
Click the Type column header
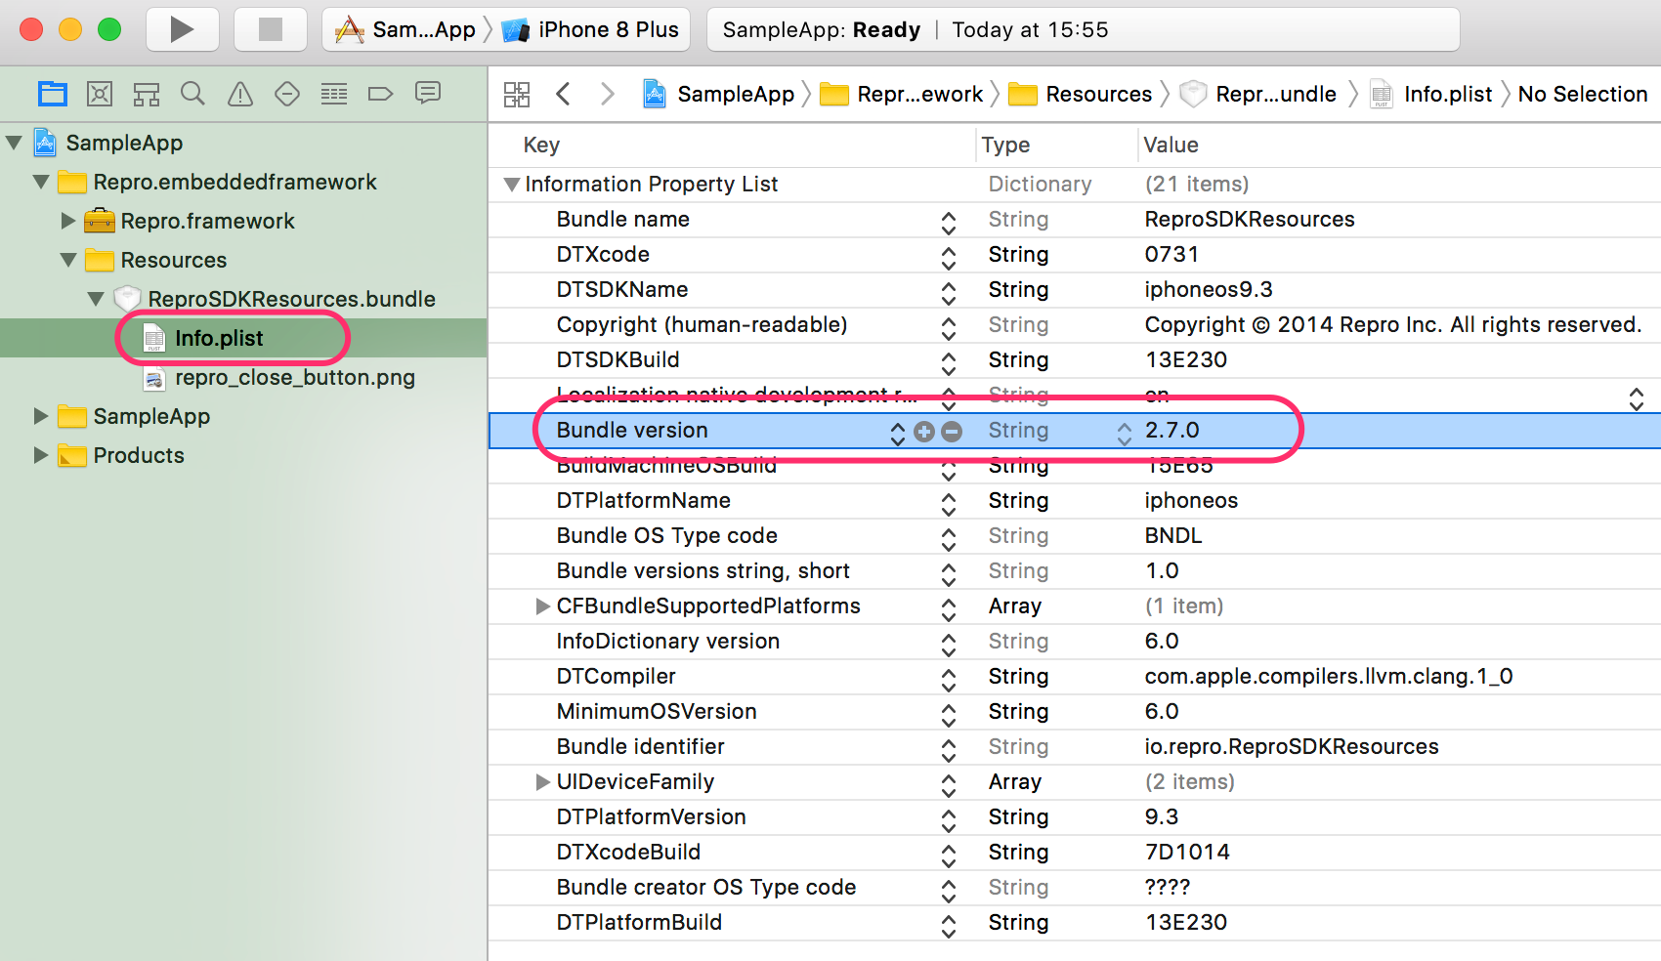tap(1005, 145)
